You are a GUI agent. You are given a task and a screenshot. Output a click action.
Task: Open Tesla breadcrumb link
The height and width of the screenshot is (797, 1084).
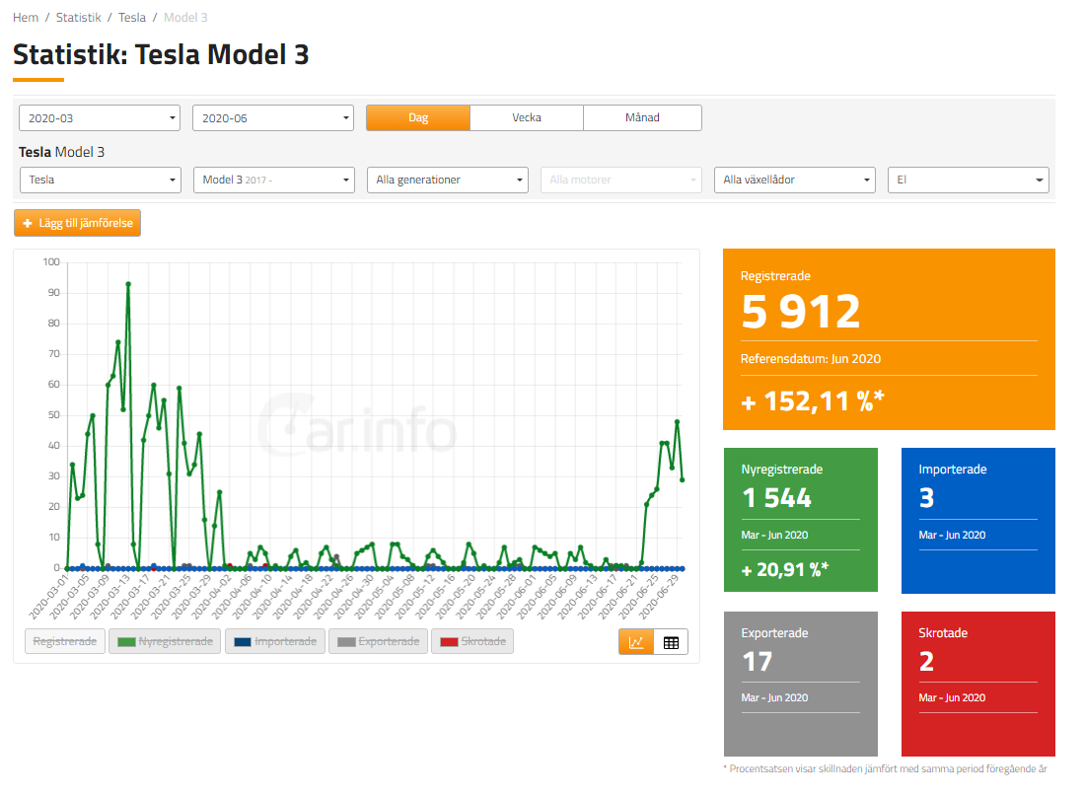coord(132,18)
